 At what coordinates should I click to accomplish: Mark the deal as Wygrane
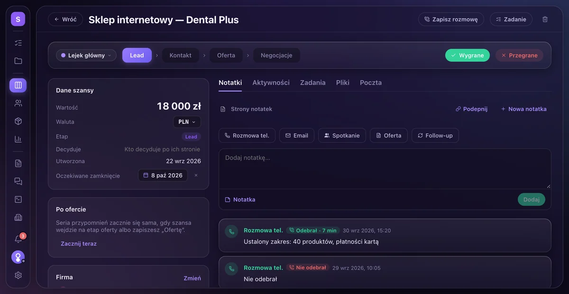(x=468, y=55)
